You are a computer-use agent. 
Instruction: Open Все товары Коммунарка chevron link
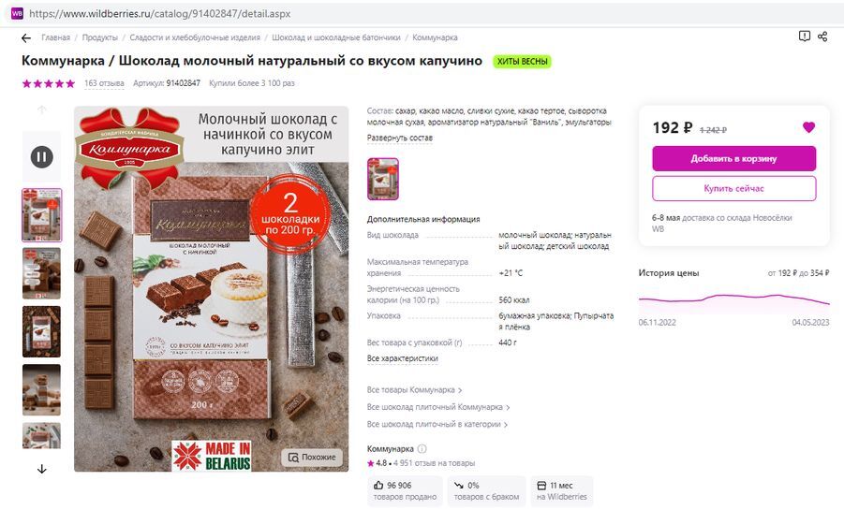pos(414,389)
